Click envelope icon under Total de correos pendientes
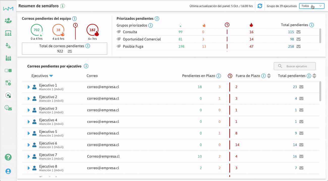This screenshot has height=181, width=328. point(70,51)
